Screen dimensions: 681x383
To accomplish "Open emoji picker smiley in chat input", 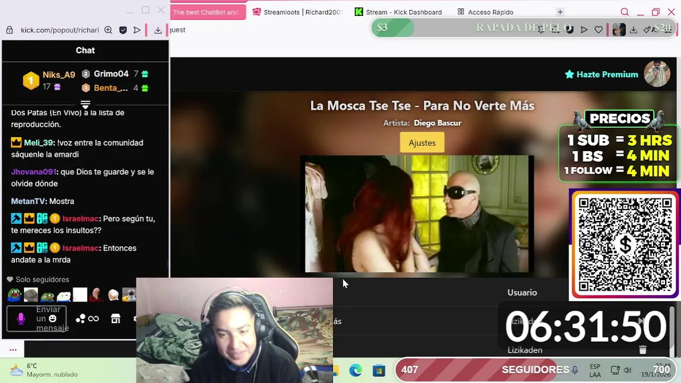I will tap(53, 318).
